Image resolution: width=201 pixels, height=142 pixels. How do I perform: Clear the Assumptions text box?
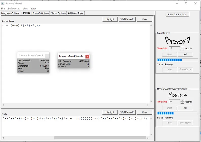(x=145, y=19)
